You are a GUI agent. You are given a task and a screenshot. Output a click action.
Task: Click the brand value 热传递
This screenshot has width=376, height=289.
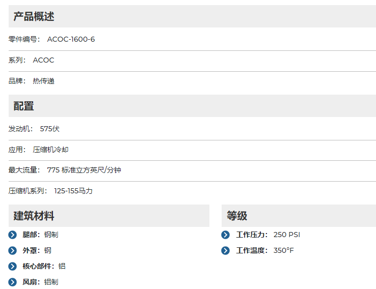point(44,81)
